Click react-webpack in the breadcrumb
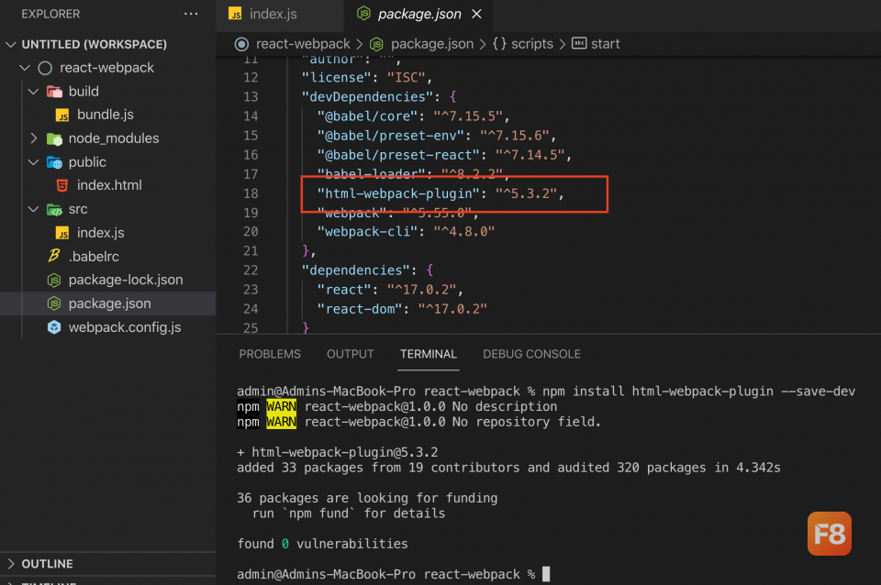This screenshot has height=585, width=881. pyautogui.click(x=303, y=44)
